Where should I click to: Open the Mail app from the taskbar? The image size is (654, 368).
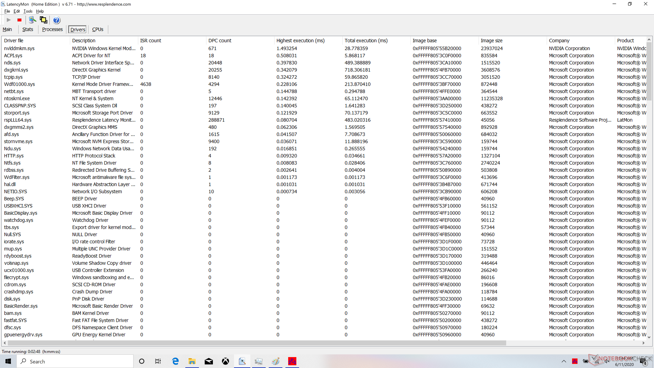[x=209, y=361]
